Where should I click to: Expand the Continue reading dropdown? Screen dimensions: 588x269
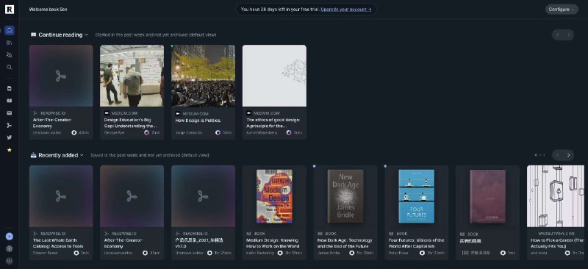pyautogui.click(x=86, y=35)
